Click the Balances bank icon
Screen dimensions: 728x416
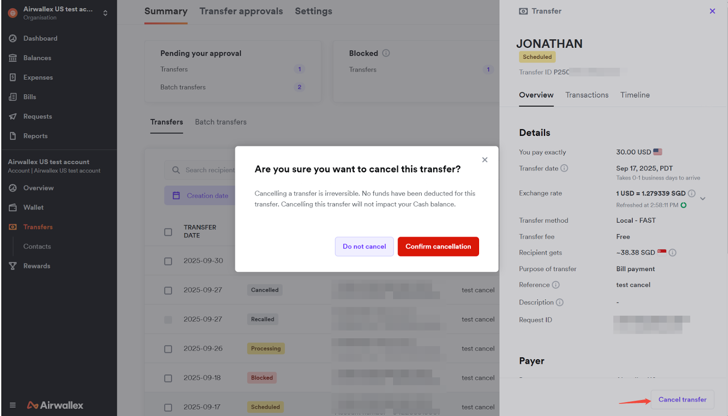13,58
